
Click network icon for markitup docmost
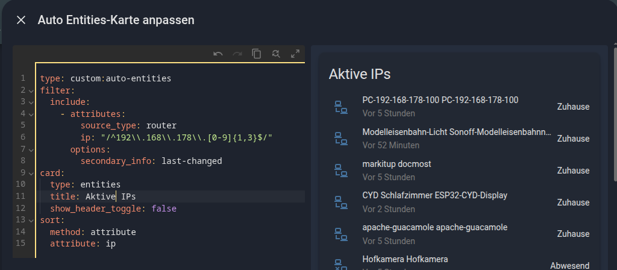pos(340,171)
